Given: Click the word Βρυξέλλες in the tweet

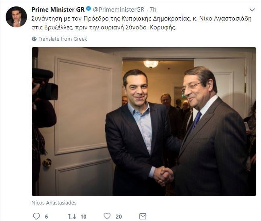Looking at the screenshot, I should (60, 28).
